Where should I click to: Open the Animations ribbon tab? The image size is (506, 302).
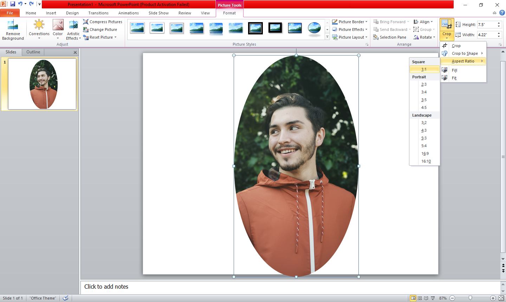tap(128, 13)
